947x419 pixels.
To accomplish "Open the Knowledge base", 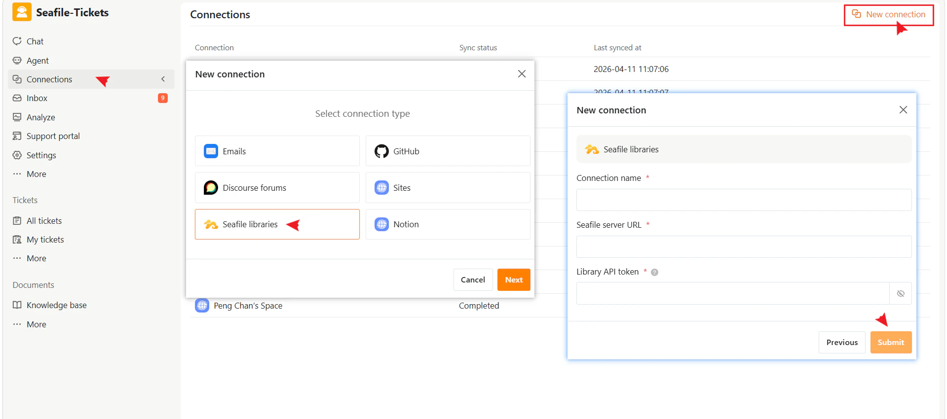I will tap(57, 305).
